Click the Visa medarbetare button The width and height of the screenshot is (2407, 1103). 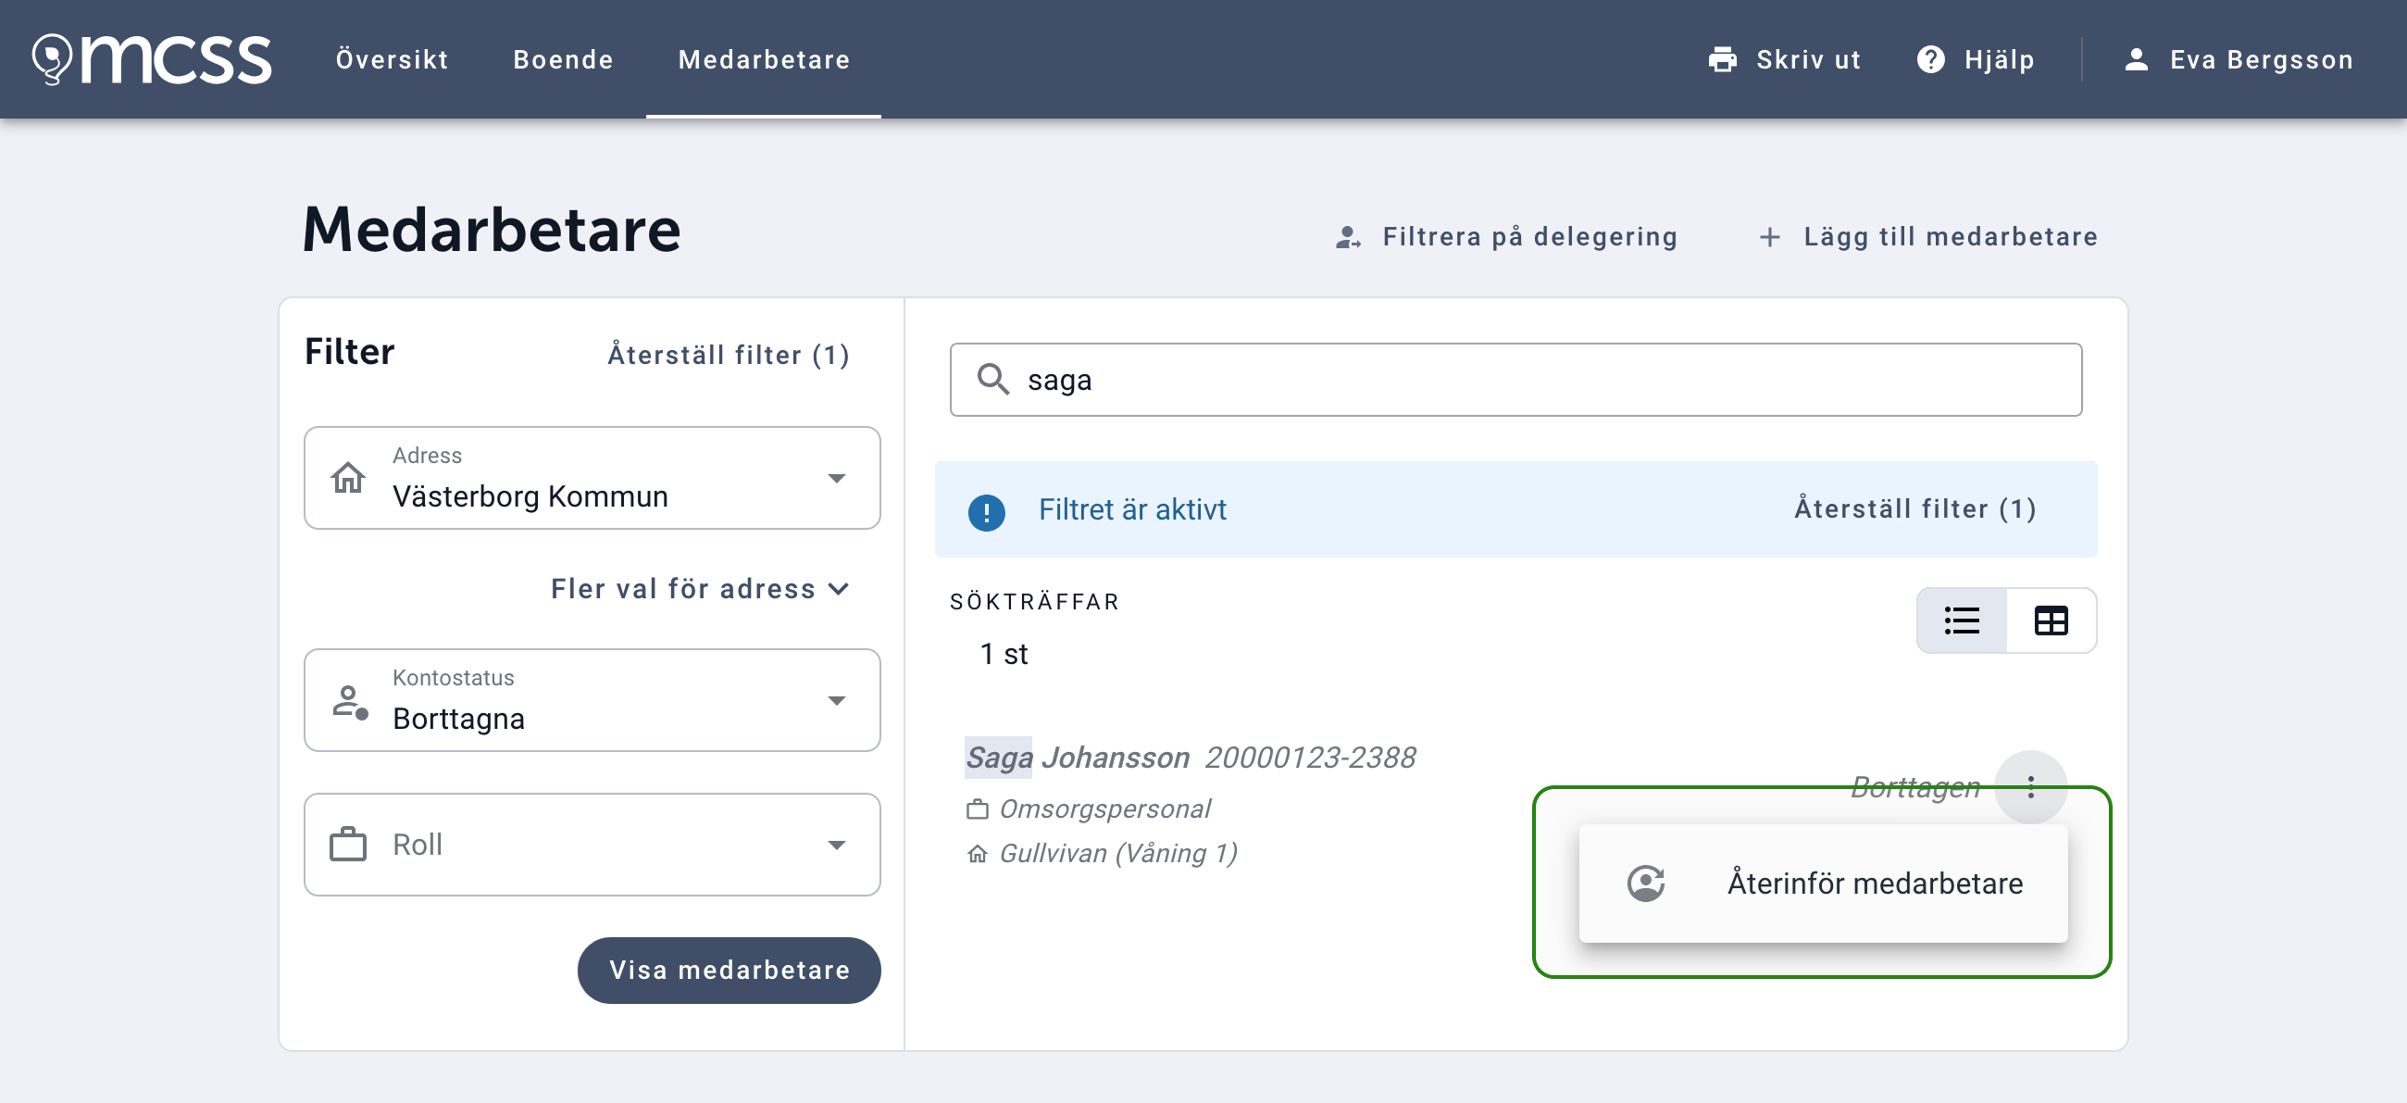click(729, 970)
